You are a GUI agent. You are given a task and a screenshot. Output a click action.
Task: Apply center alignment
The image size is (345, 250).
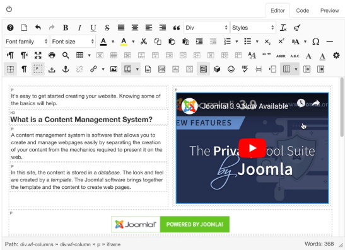135,28
